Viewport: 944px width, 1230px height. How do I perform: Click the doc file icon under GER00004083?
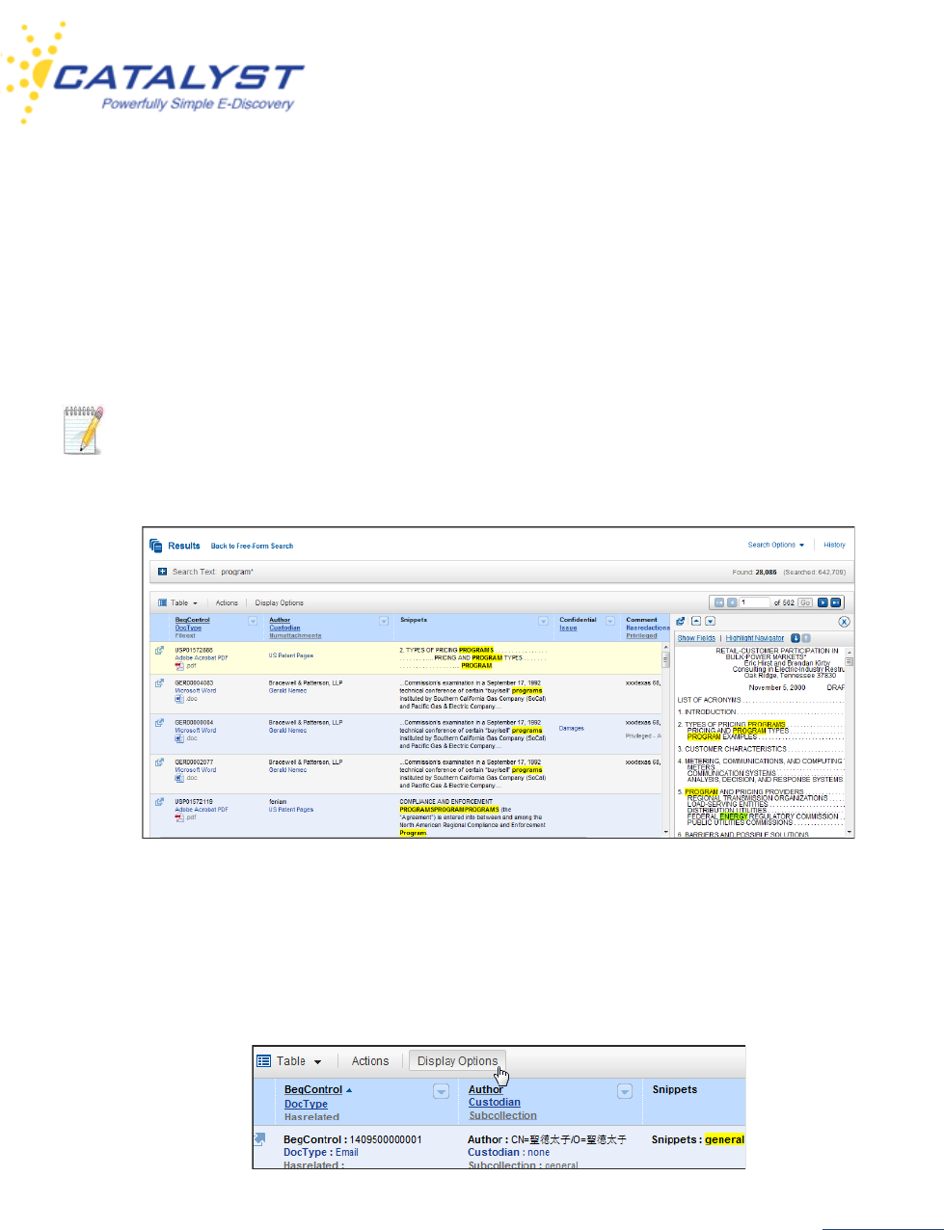click(179, 698)
